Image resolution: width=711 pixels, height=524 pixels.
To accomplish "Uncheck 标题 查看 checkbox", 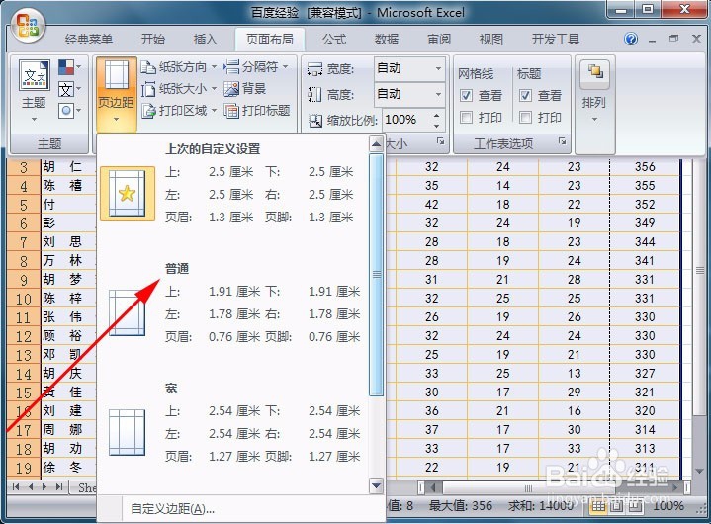I will coord(525,95).
